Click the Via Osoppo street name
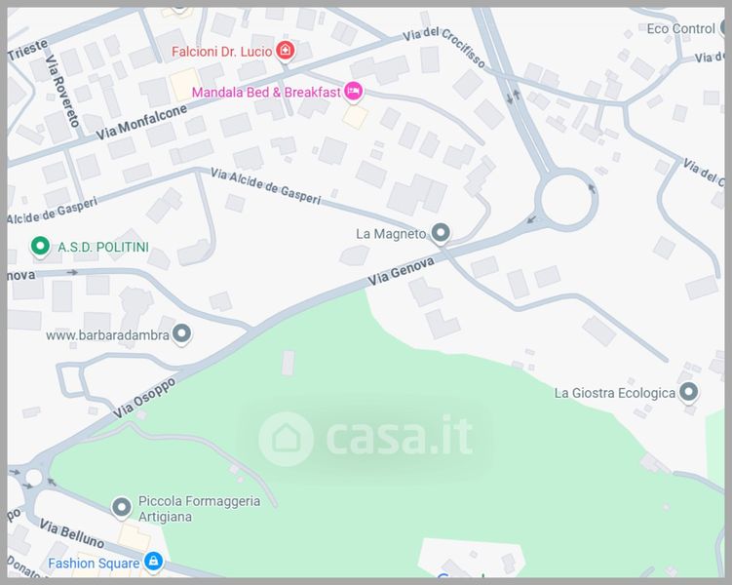Image resolution: width=732 pixels, height=585 pixels. point(144,398)
